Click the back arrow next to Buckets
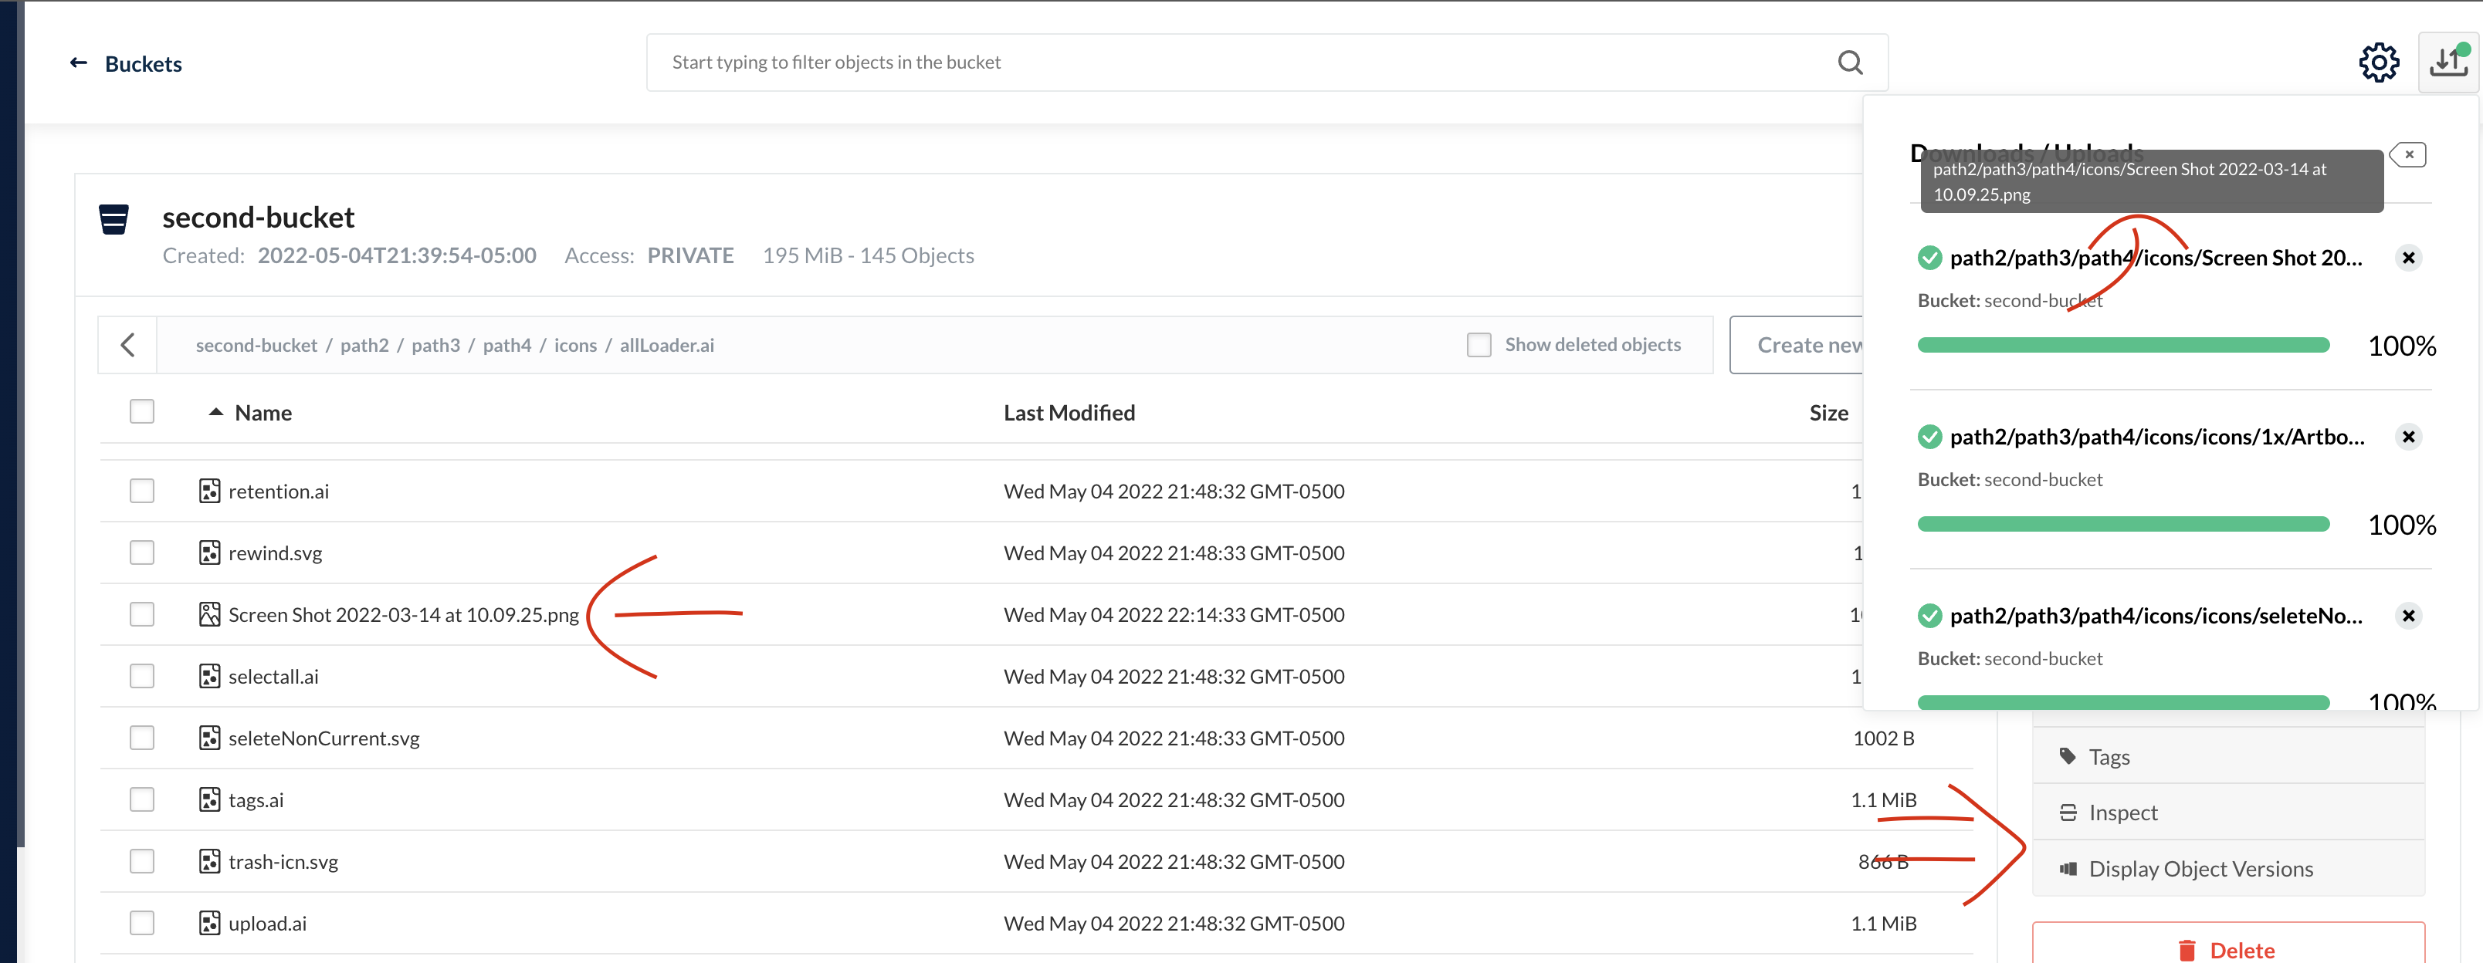 [x=79, y=63]
